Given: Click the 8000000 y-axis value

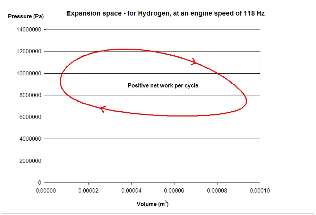Looking at the screenshot, I should tap(30, 95).
